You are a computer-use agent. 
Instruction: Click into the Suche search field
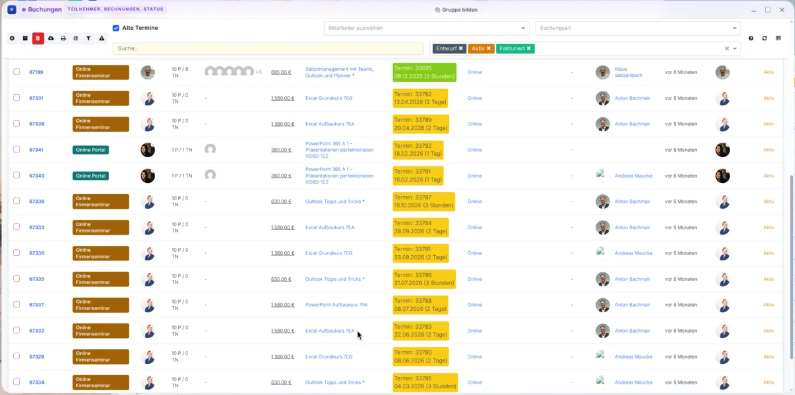pos(268,48)
